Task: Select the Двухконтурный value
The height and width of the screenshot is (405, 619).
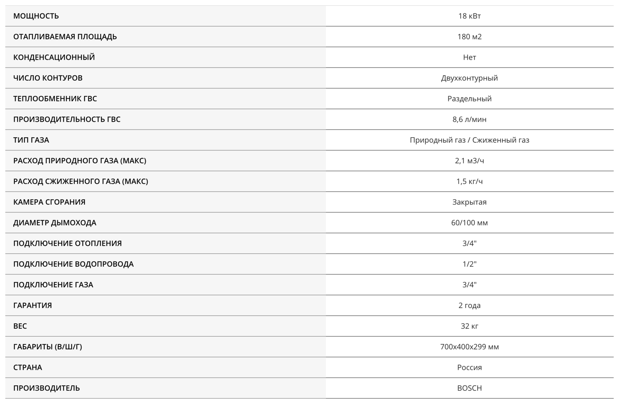Action: click(469, 78)
